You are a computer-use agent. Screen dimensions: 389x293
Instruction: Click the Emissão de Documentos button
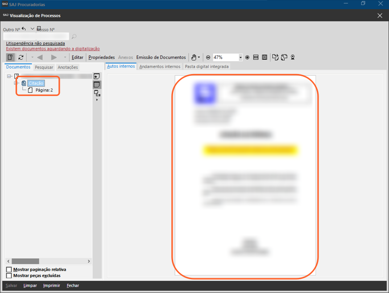click(161, 58)
